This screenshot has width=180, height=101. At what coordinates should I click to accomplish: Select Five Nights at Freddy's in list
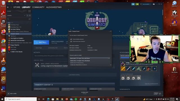pos(17,38)
